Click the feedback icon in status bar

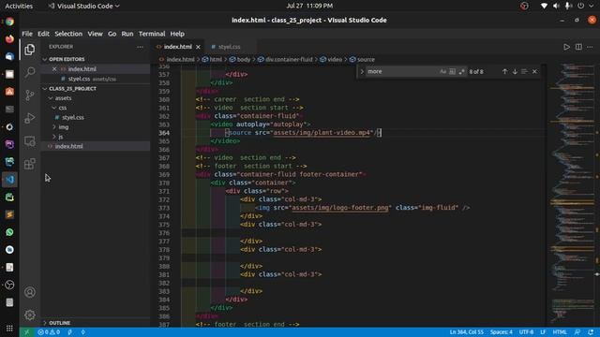click(x=577, y=332)
